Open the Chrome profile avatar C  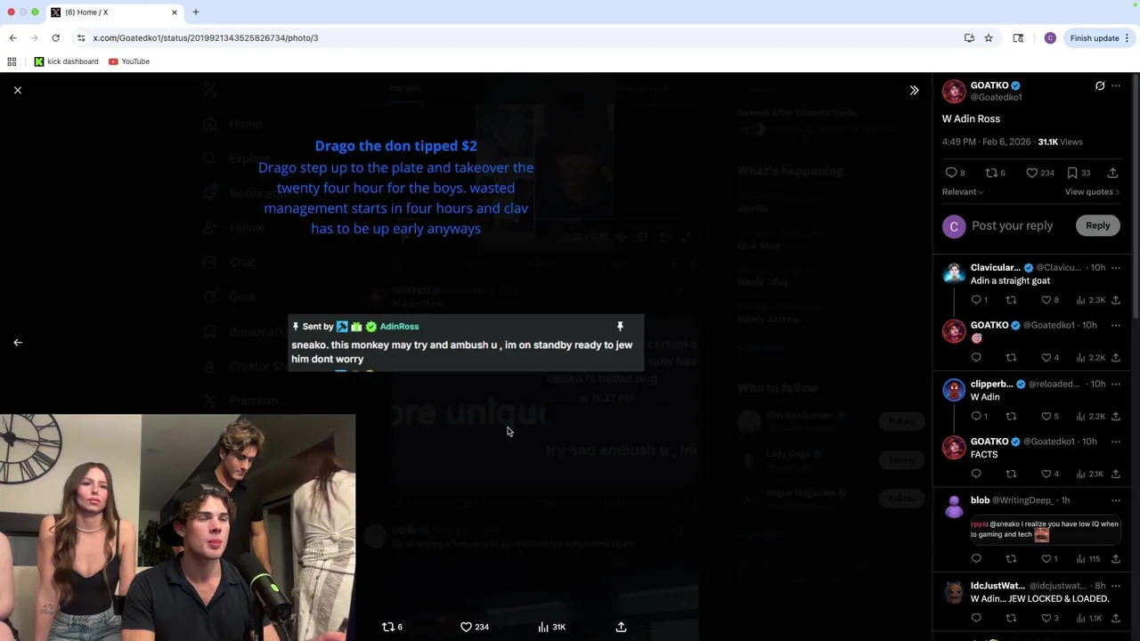[x=1050, y=38]
